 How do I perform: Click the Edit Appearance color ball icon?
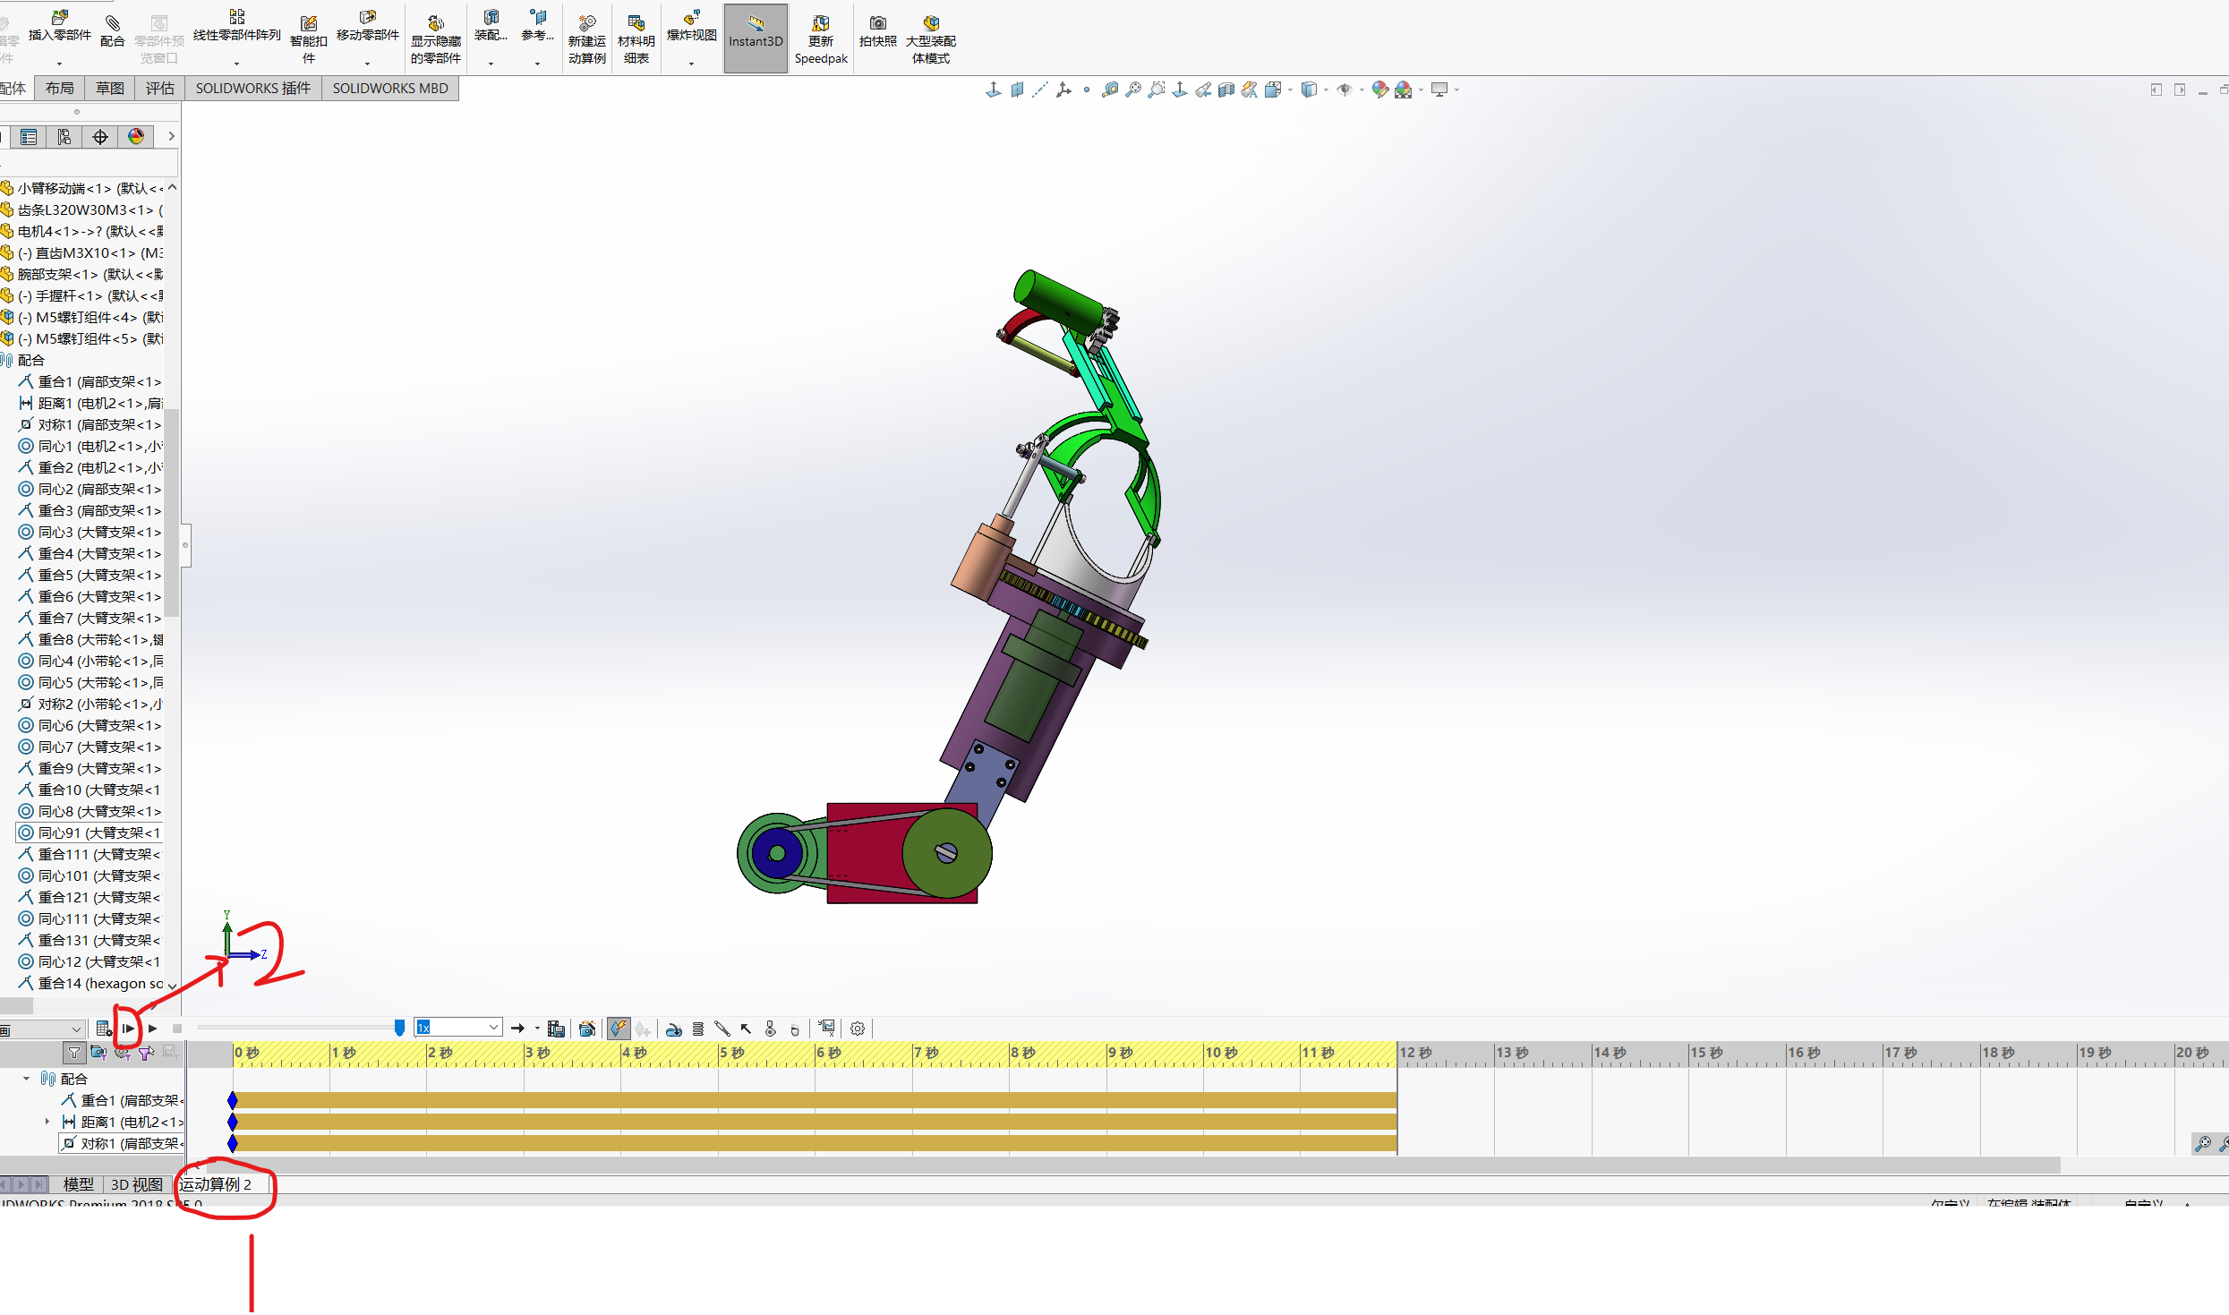click(x=1379, y=90)
